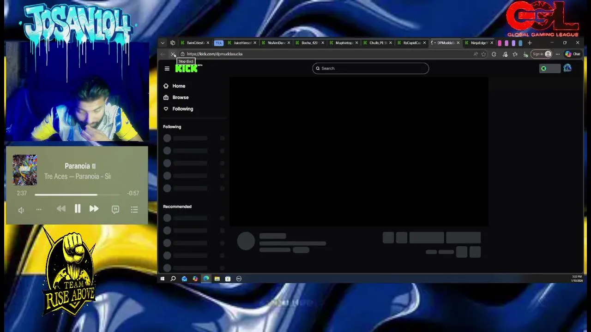Show lyrics in music player
This screenshot has height=332, width=591.
pos(115,209)
